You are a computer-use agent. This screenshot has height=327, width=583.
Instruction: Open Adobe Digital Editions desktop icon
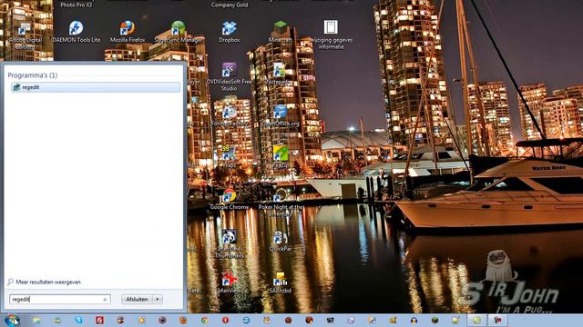(x=26, y=35)
